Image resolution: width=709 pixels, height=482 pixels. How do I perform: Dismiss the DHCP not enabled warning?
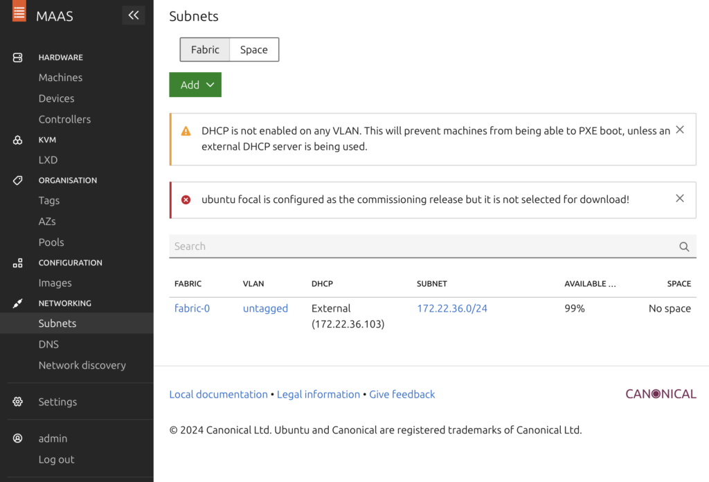[x=680, y=130]
